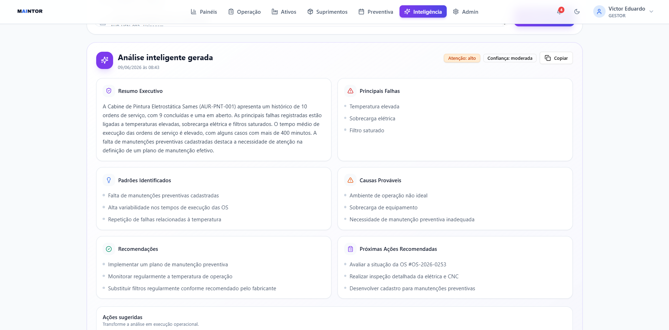Click the Resumo Executivo shield icon

pos(109,91)
